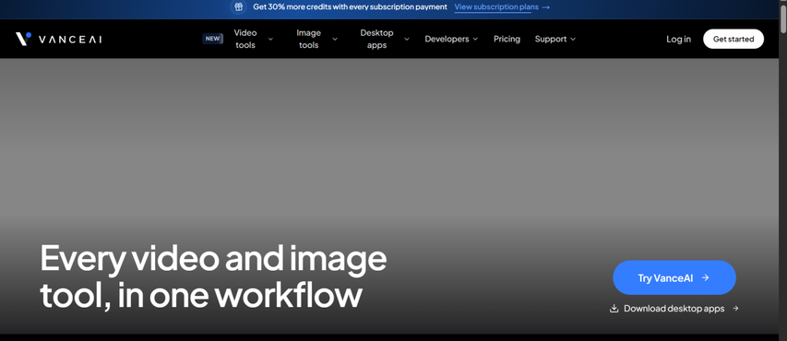
Task: Expand the Support chevron
Action: 573,39
